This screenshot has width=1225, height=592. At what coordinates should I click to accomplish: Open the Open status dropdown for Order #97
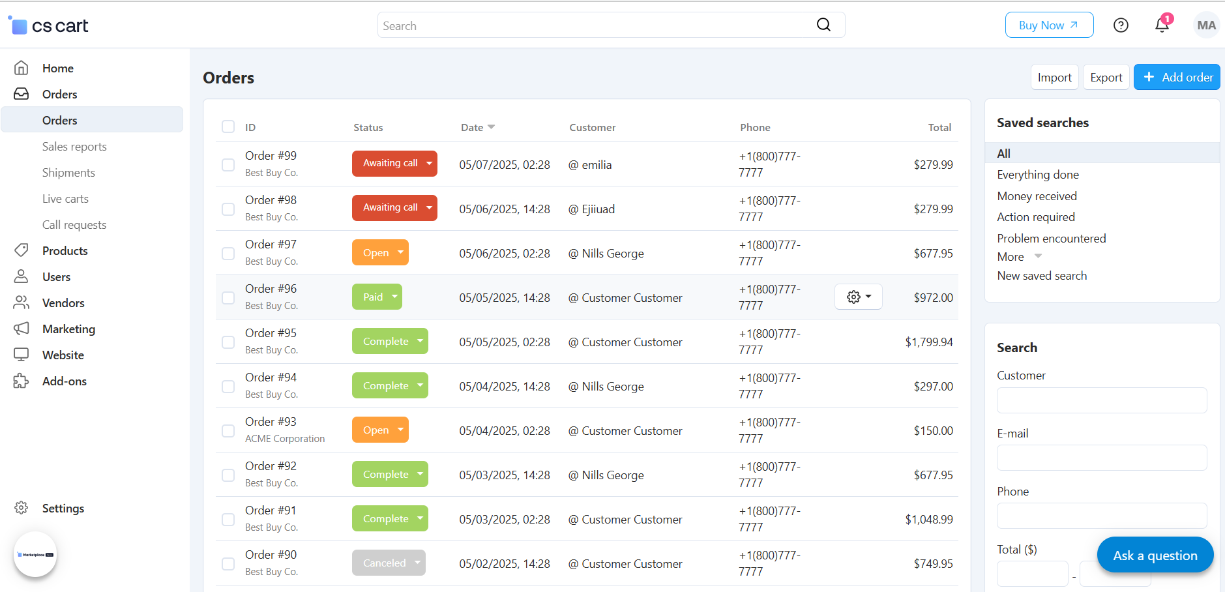[380, 252]
